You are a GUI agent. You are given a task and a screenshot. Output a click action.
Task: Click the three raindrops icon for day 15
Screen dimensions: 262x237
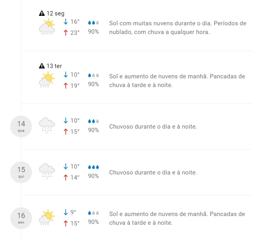pyautogui.click(x=93, y=167)
